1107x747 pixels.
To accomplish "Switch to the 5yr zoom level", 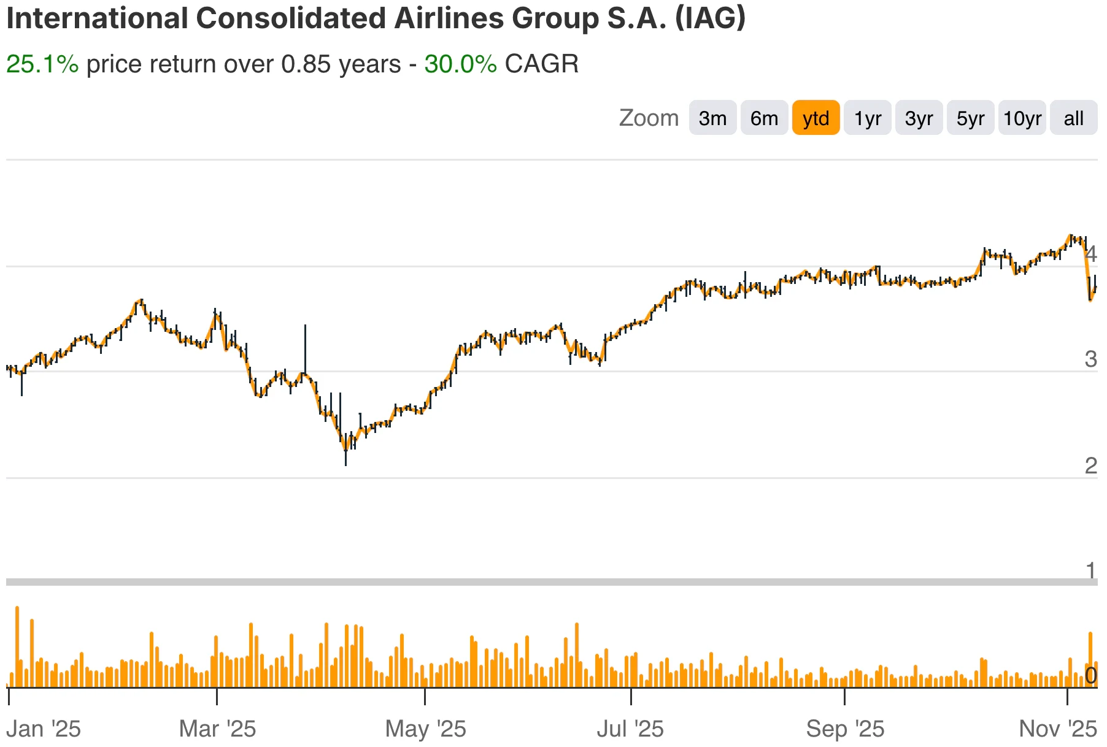I will point(970,118).
